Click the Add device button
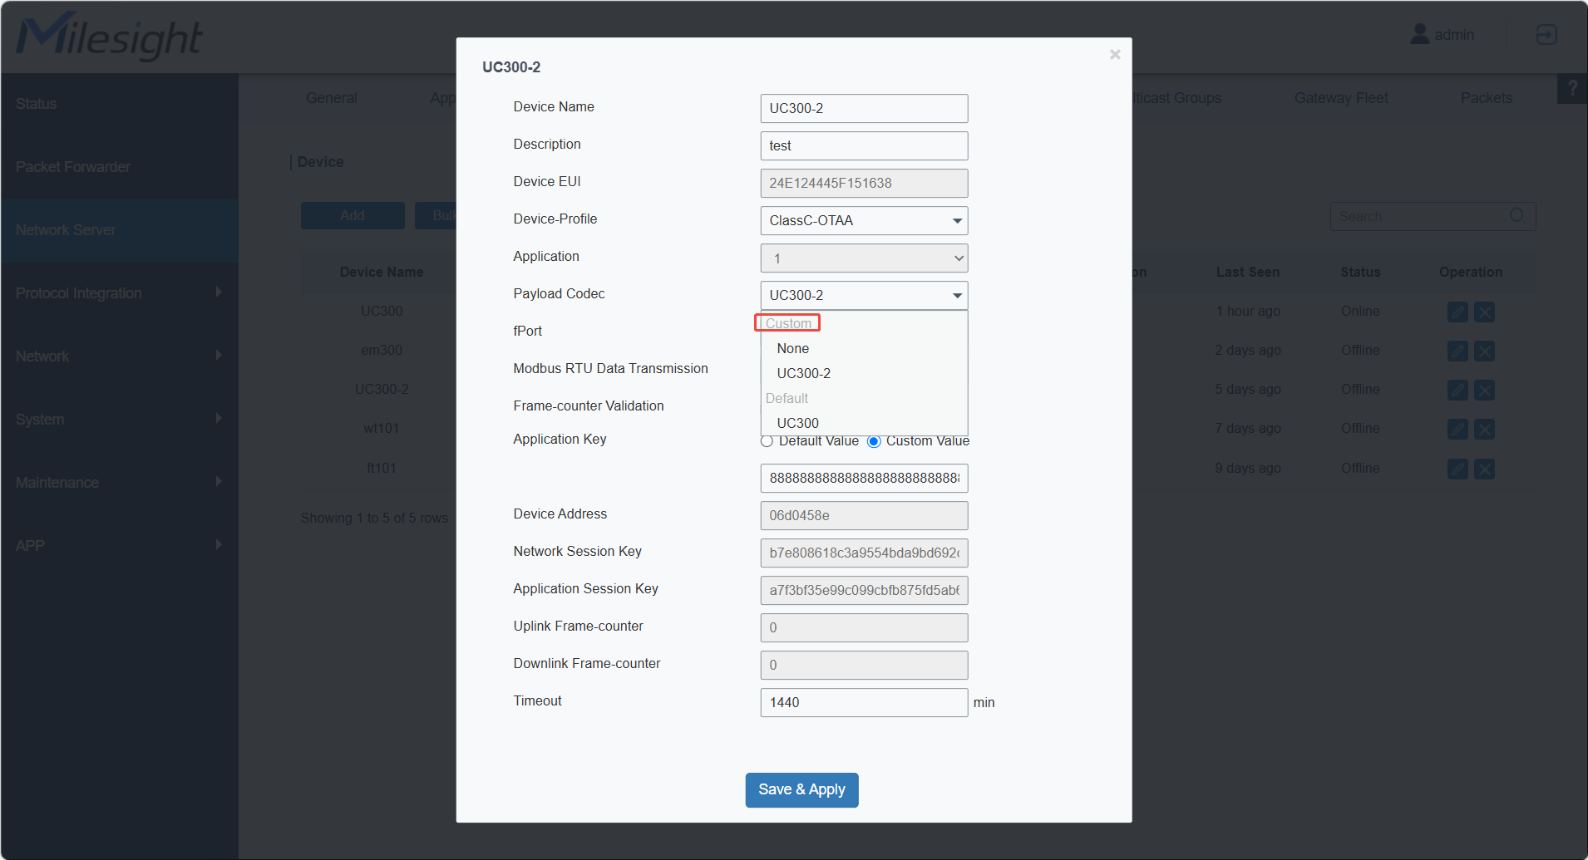The image size is (1588, 860). coord(353,216)
